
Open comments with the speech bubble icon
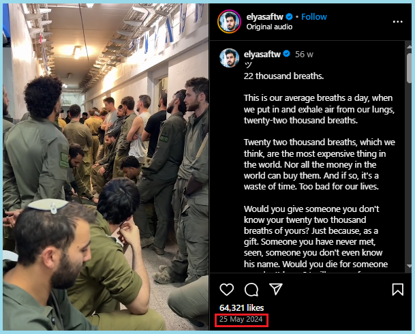(251, 289)
